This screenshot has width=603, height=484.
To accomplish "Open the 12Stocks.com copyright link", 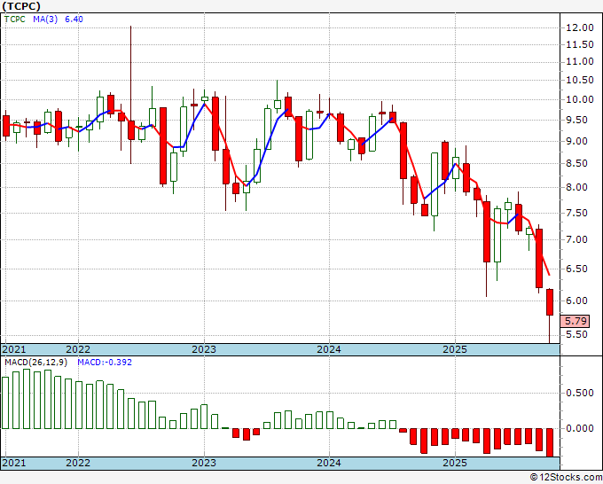I will (x=566, y=477).
